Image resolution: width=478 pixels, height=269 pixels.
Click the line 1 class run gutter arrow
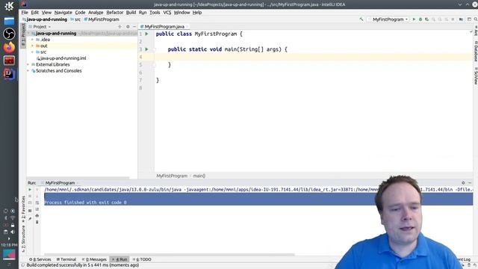[x=146, y=34]
